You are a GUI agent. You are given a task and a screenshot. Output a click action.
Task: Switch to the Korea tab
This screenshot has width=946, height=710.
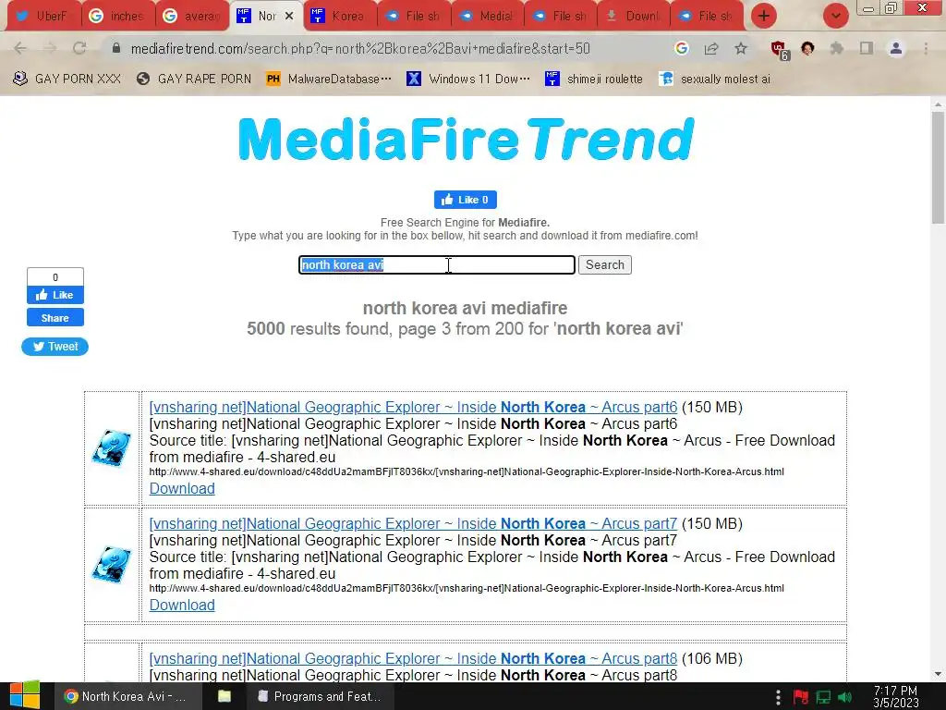(340, 17)
